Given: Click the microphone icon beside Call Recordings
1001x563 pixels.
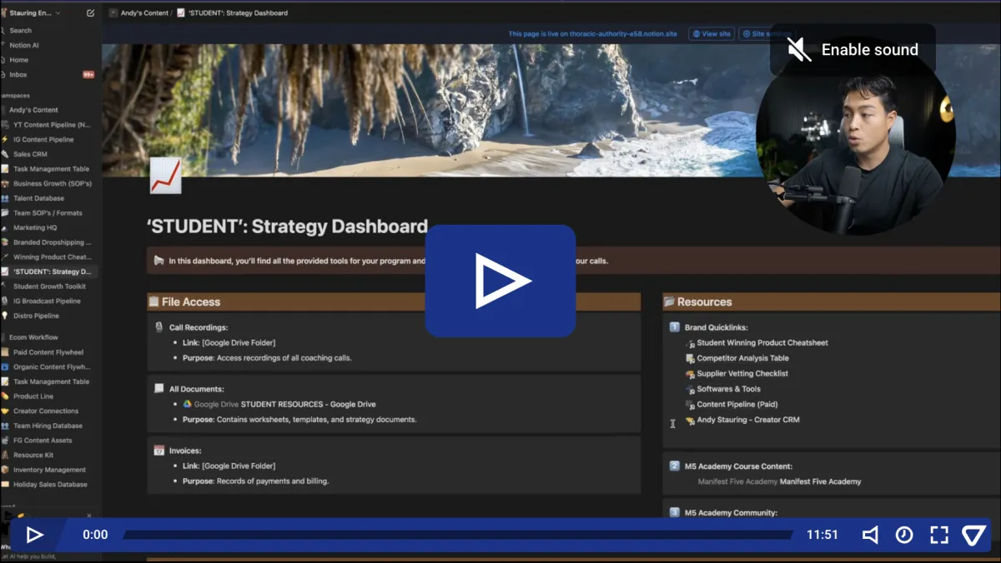Looking at the screenshot, I should (158, 327).
